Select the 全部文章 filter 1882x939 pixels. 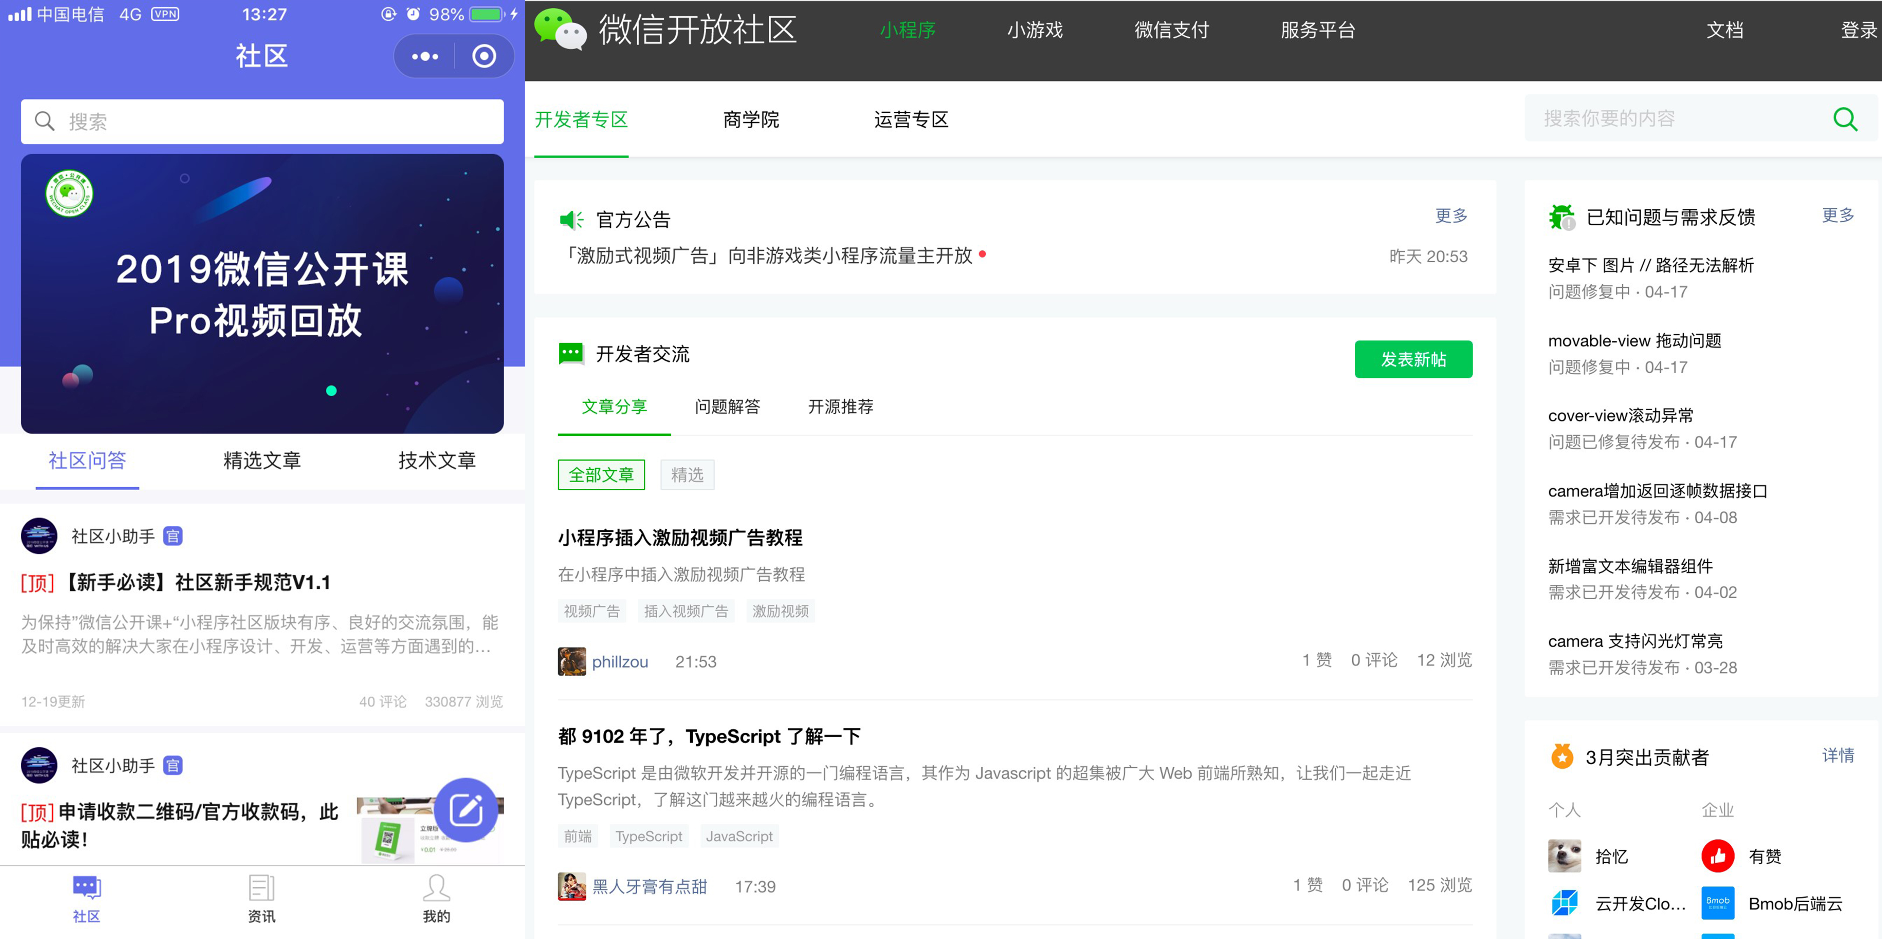tap(601, 475)
